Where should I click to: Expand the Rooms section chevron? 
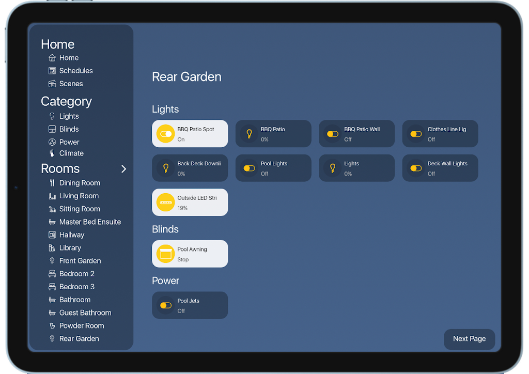click(124, 169)
